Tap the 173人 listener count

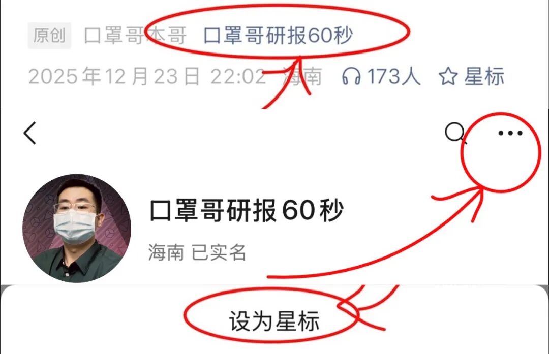394,76
